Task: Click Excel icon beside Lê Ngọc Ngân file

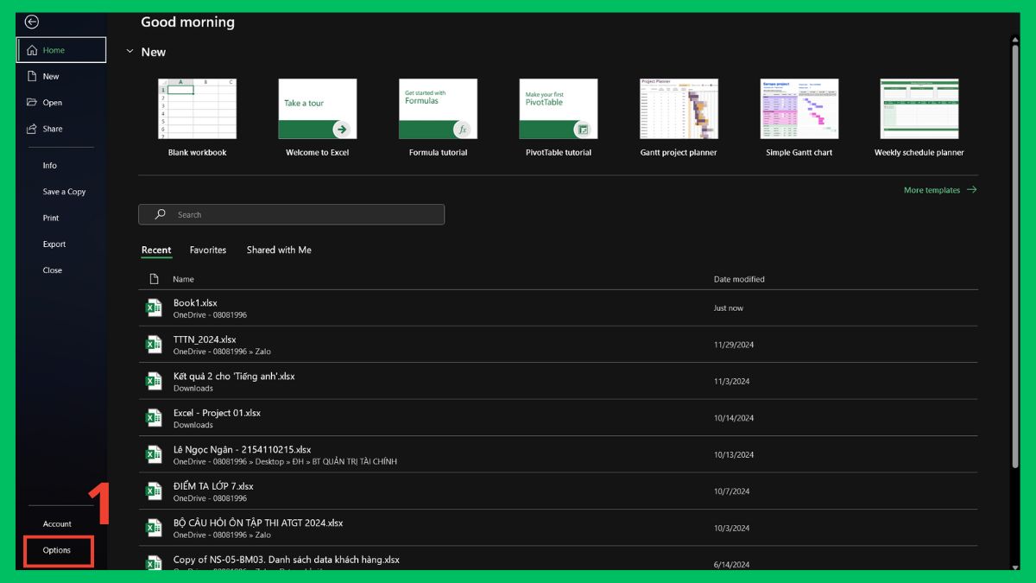Action: [154, 454]
